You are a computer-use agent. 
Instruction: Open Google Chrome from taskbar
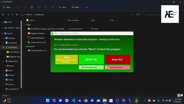86,101
